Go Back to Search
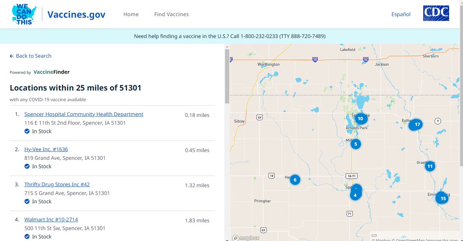The image size is (463, 241). coord(30,56)
